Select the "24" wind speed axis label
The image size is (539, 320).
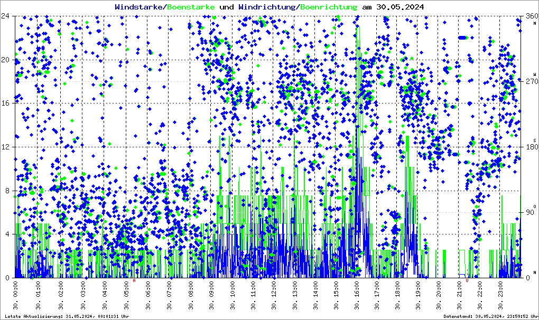click(5, 16)
